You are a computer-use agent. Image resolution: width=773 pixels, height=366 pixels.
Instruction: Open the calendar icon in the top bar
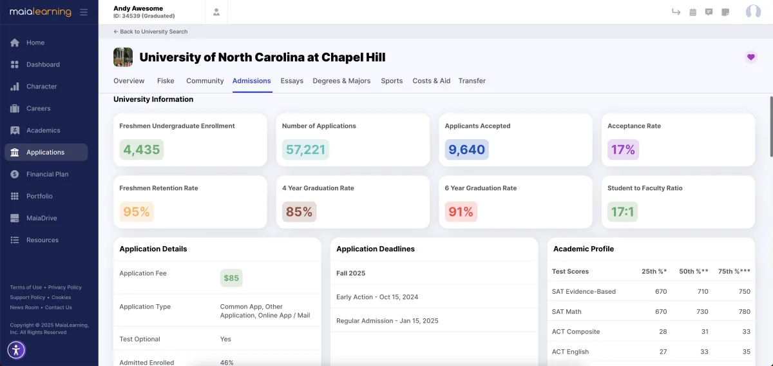[693, 12]
